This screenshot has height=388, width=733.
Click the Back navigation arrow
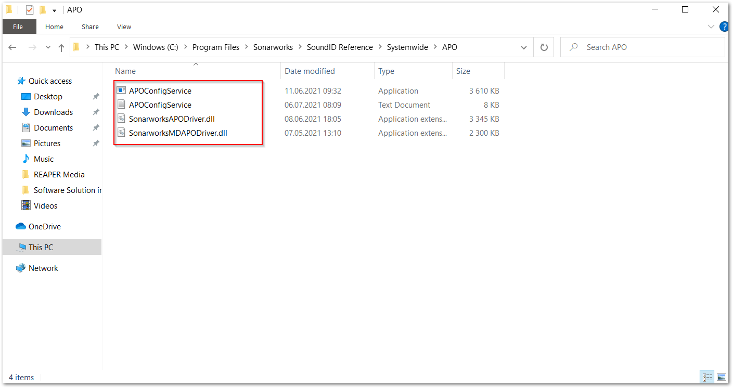(12, 47)
